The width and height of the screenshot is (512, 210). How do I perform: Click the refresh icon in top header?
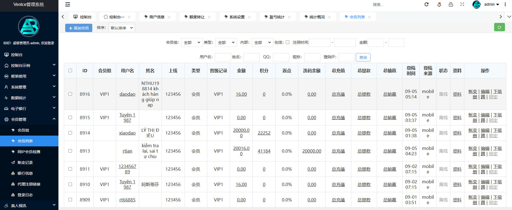(426, 4)
